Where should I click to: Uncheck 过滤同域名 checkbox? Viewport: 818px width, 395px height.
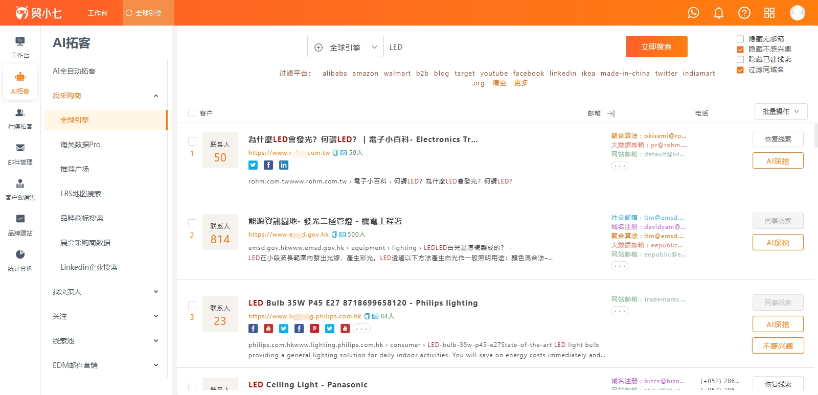[x=740, y=69]
